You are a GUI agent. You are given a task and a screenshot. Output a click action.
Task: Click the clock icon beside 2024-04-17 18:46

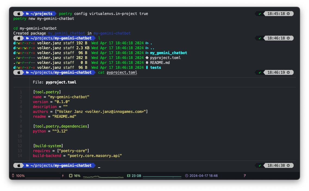pyautogui.click(x=187, y=176)
